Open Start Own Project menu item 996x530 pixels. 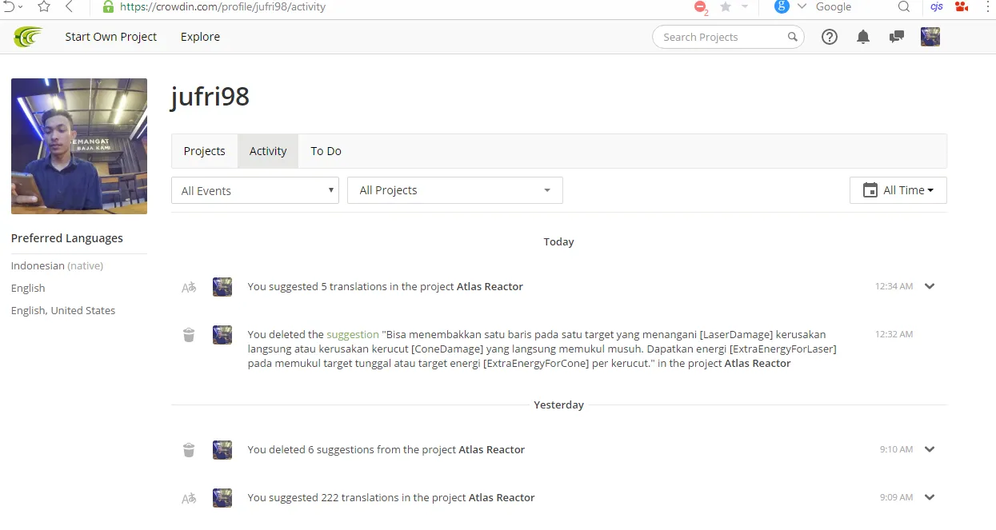[111, 37]
